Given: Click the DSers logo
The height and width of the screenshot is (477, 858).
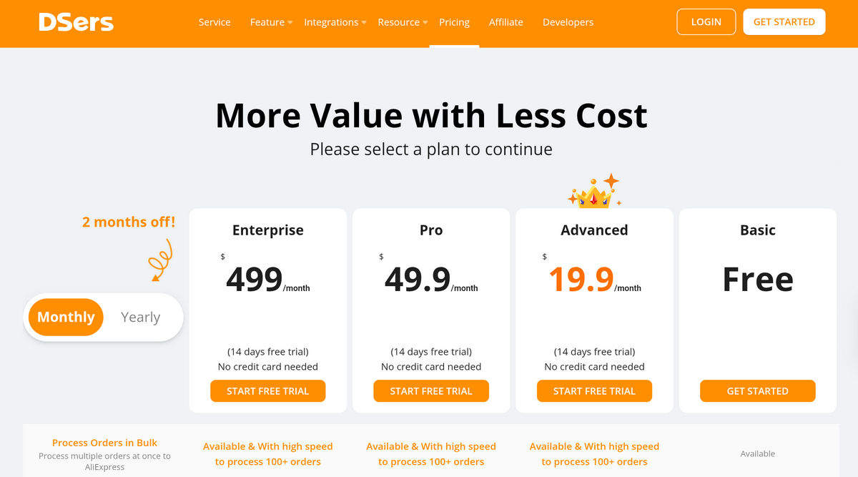Looking at the screenshot, I should (76, 22).
